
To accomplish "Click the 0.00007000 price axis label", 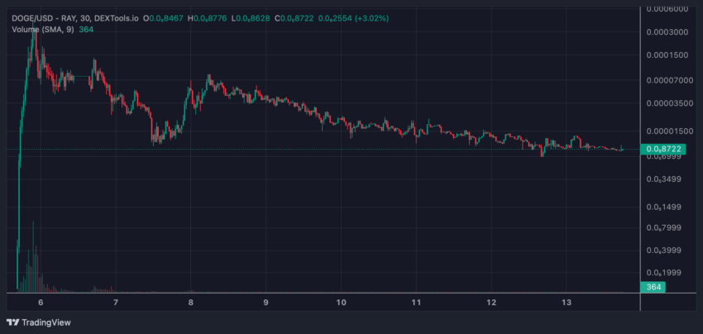I will click(669, 80).
